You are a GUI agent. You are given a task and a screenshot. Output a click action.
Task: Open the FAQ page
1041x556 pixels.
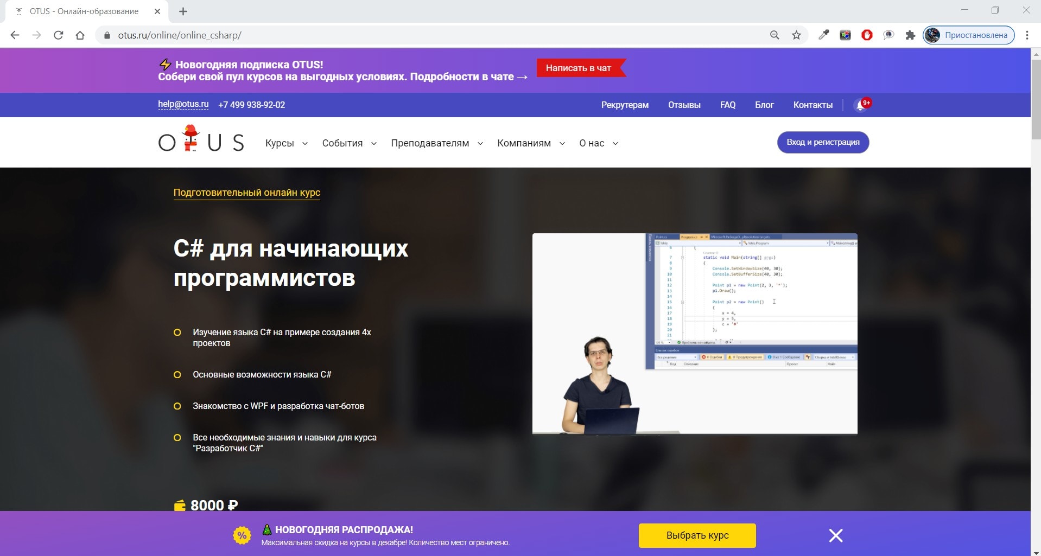pyautogui.click(x=727, y=105)
